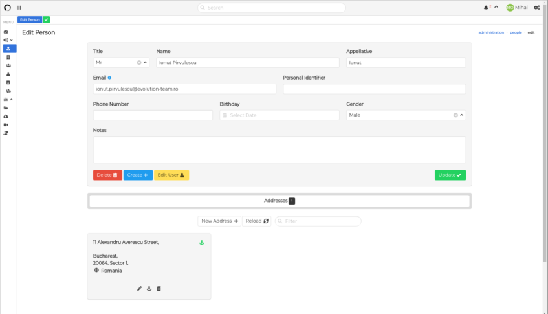Click the yellow Edit User button

pyautogui.click(x=171, y=175)
